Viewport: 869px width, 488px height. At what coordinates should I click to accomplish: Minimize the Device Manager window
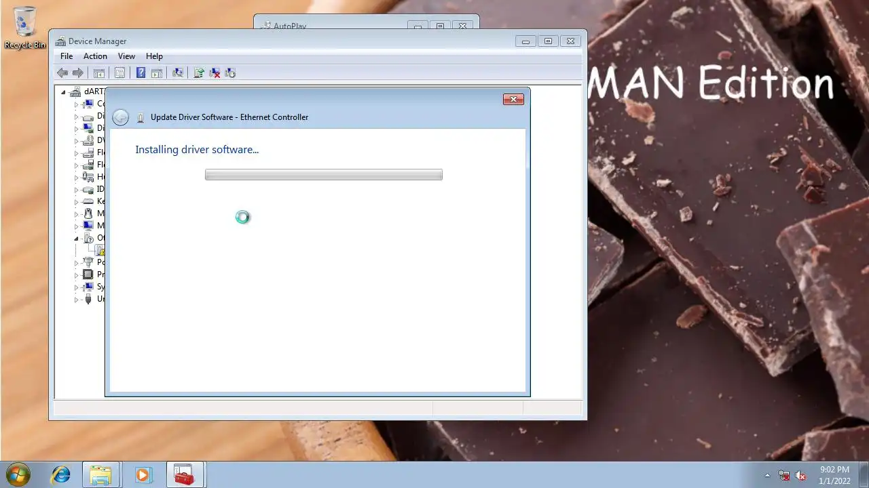[525, 41]
